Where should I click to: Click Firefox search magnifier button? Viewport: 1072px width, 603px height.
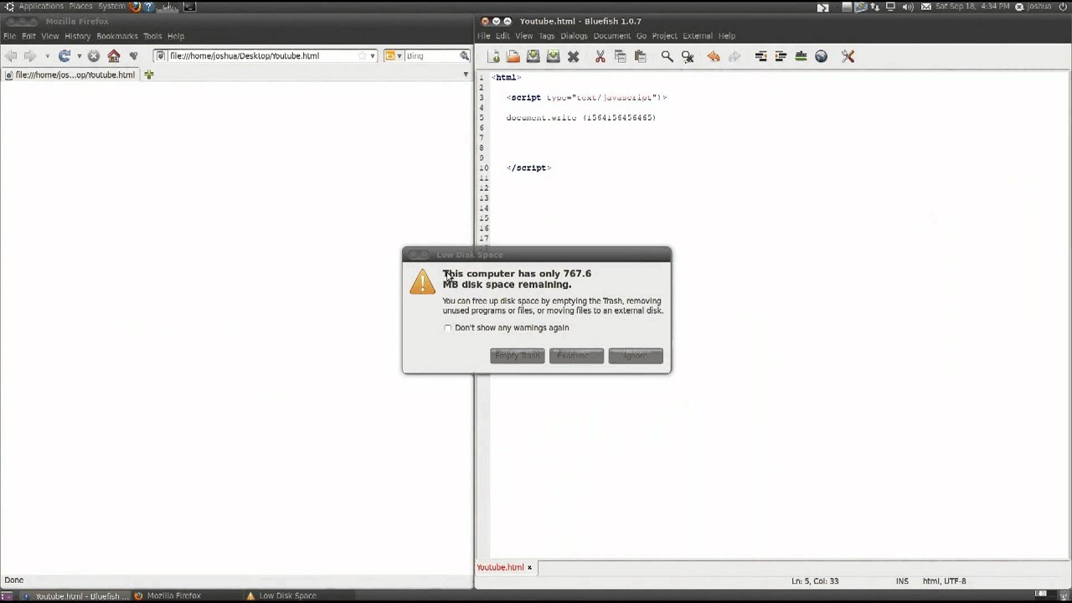[x=464, y=56]
